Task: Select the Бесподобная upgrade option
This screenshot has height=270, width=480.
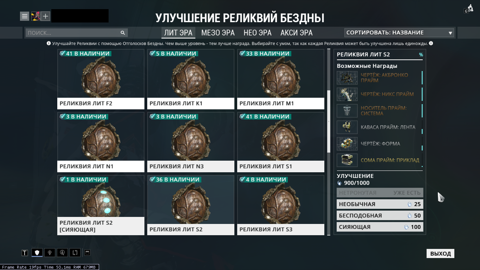Action: (x=380, y=216)
